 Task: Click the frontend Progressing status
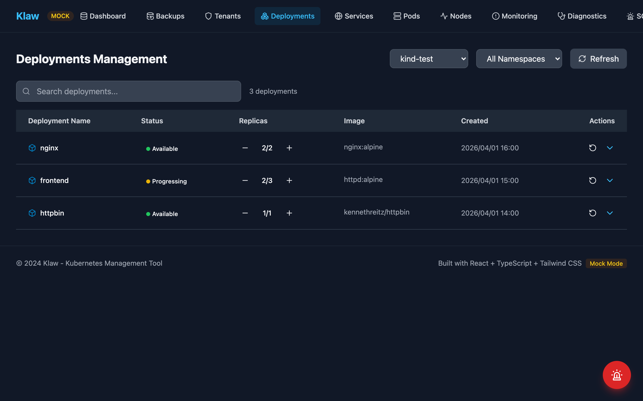166,181
